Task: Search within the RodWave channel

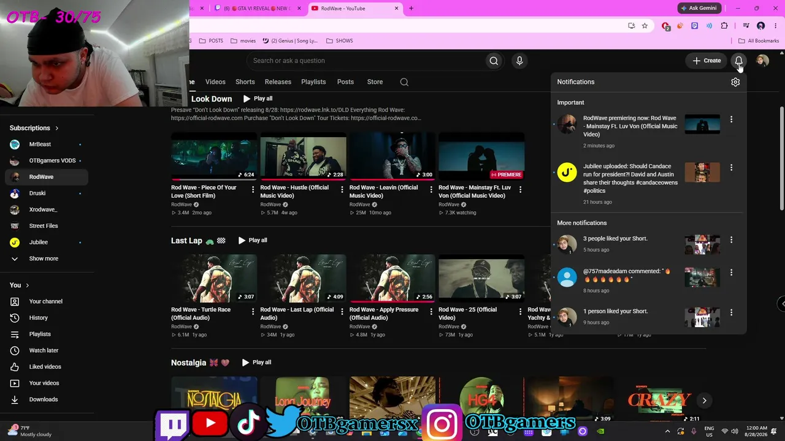Action: click(404, 82)
